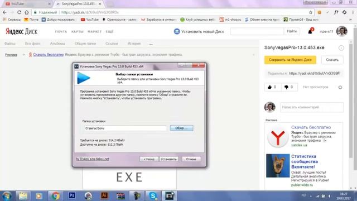The image size is (357, 201).
Task: Switch to the YouTube browser tab
Action: point(27,4)
